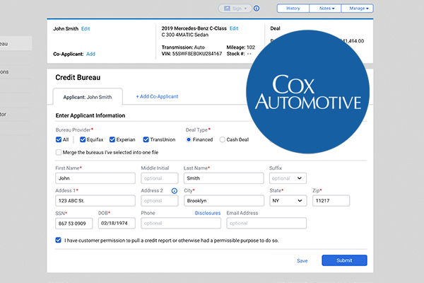
Task: Click the C 300 4MATIC Sedan text
Action: 185,35
